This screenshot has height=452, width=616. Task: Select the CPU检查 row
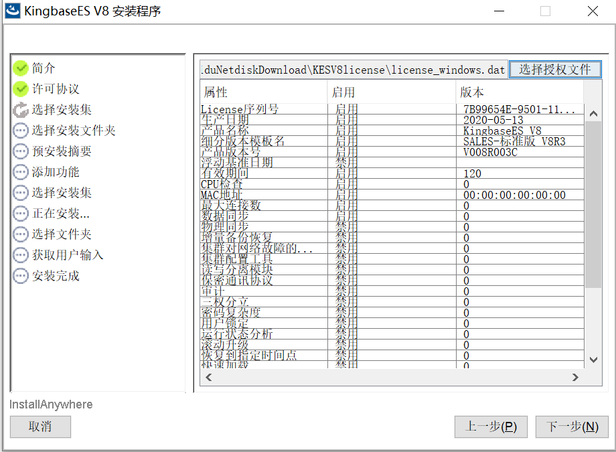[x=392, y=184]
